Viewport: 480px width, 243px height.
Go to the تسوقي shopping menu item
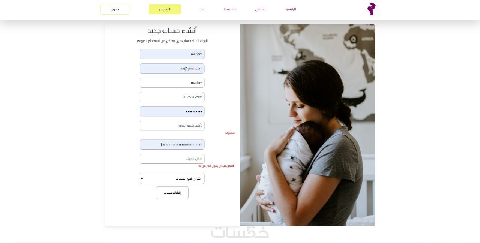(260, 9)
